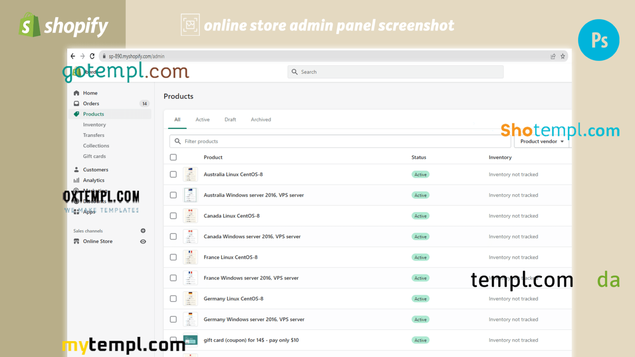Screen dimensions: 635x357
Task: Click the browser reload icon
Action: point(92,56)
